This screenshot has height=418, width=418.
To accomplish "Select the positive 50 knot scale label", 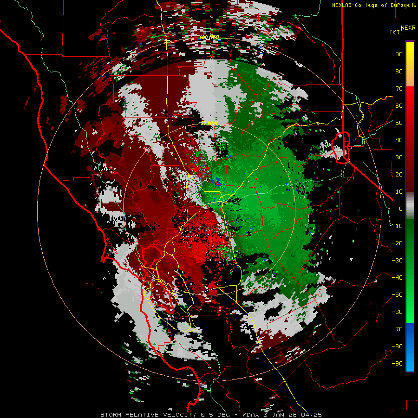I will click(399, 123).
